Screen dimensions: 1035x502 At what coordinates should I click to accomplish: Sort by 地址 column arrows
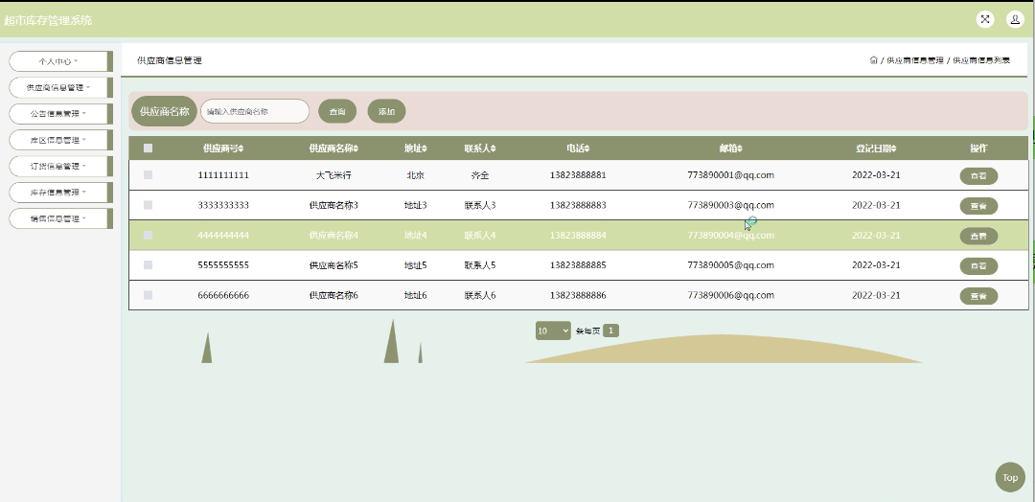coord(425,149)
